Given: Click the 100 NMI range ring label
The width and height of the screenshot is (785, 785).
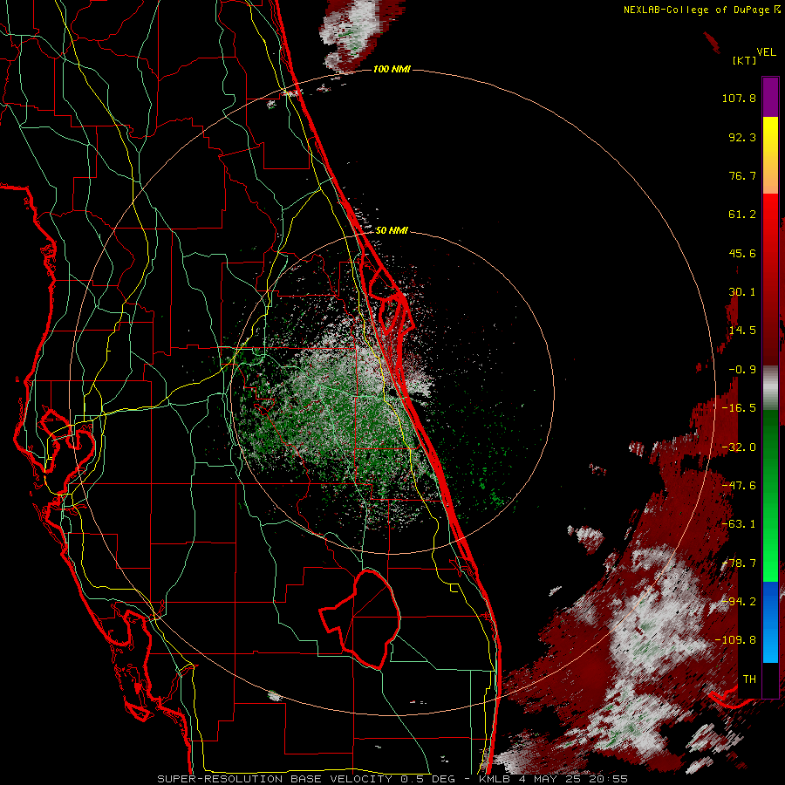Looking at the screenshot, I should coord(392,69).
